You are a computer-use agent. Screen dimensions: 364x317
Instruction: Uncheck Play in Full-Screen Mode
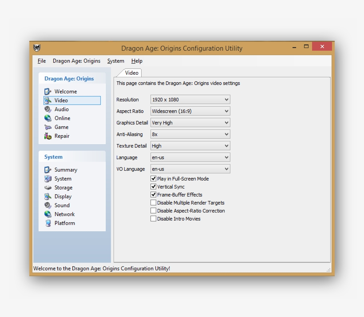tap(154, 179)
